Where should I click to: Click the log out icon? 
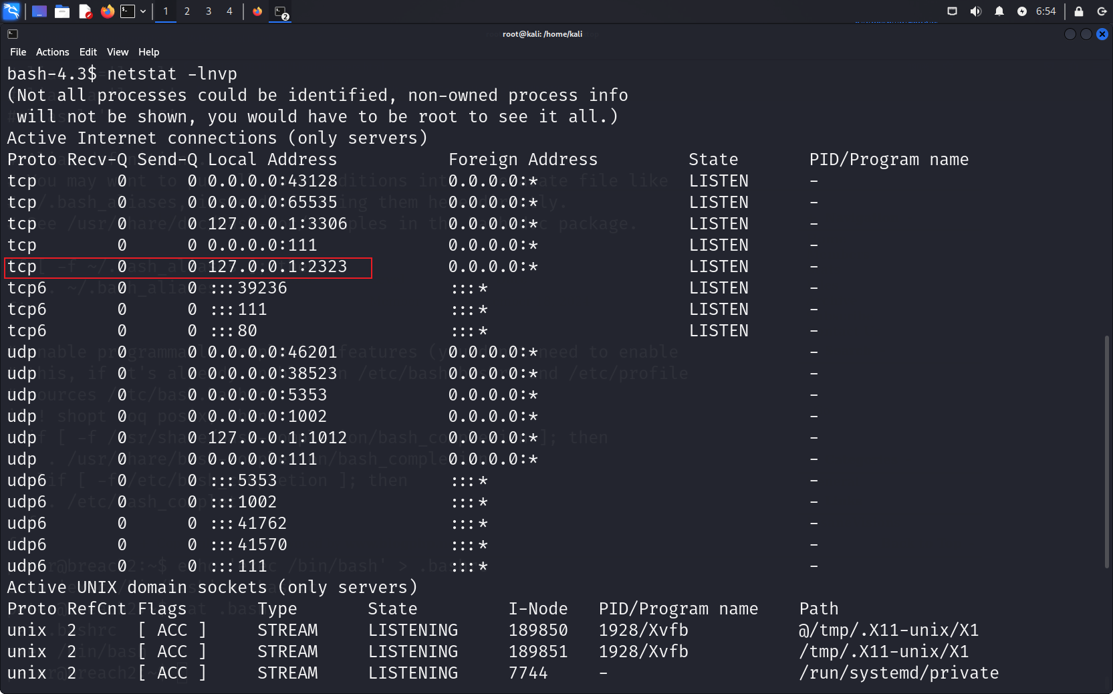(1102, 11)
